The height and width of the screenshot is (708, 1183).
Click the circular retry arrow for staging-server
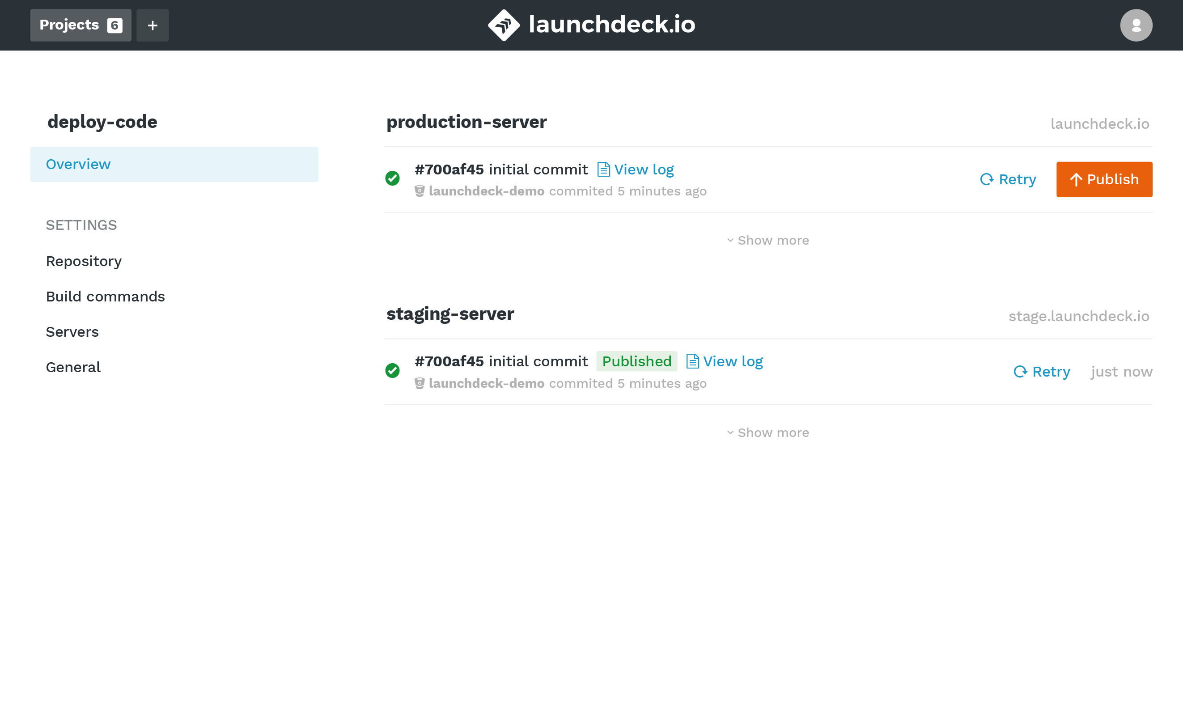(x=1020, y=371)
